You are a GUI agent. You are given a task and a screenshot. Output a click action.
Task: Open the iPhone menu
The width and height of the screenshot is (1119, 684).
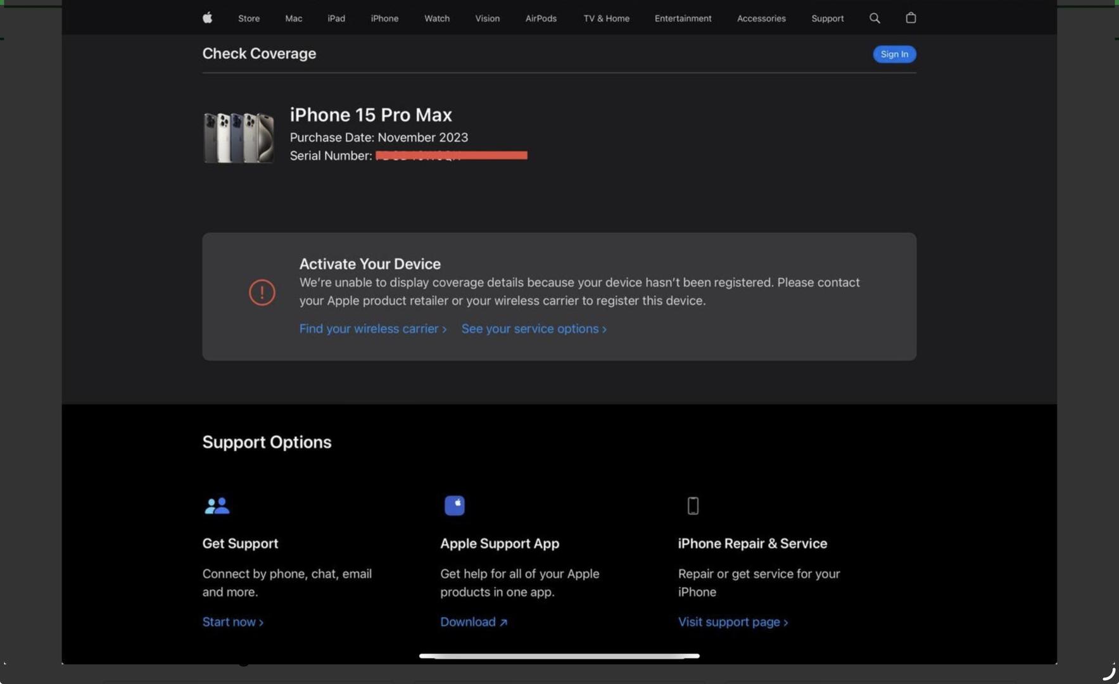384,18
